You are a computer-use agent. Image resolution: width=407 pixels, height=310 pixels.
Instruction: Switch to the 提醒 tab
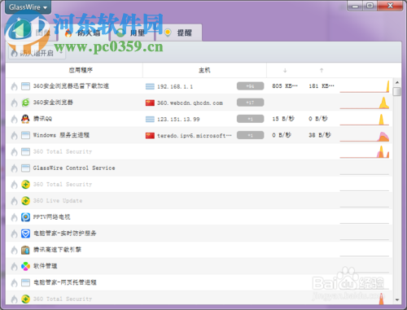178,33
